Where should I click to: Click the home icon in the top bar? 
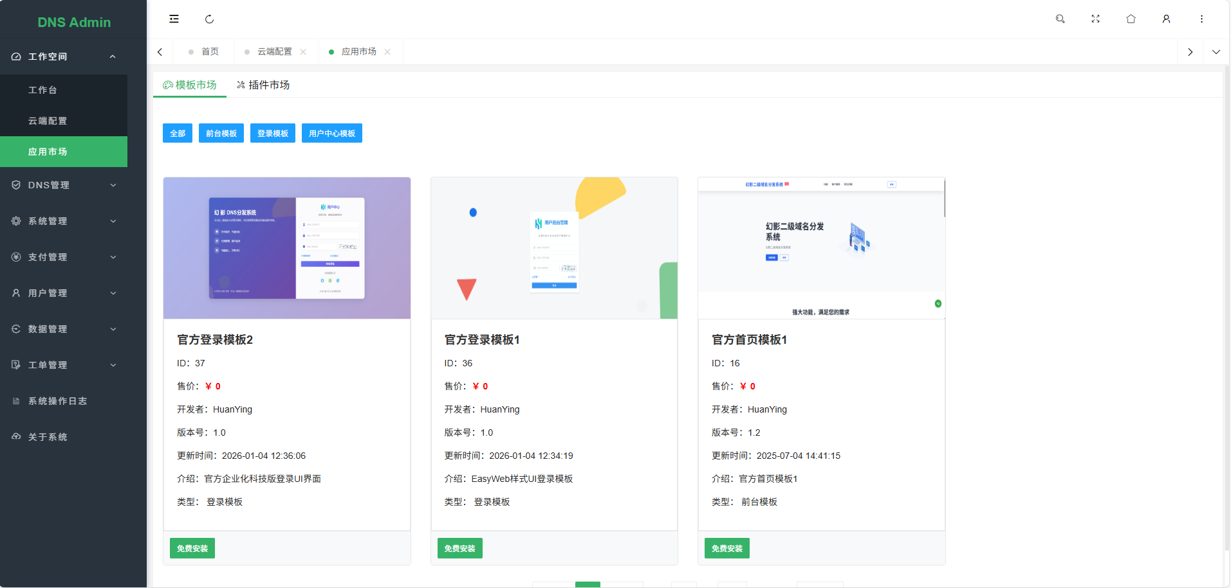1131,19
